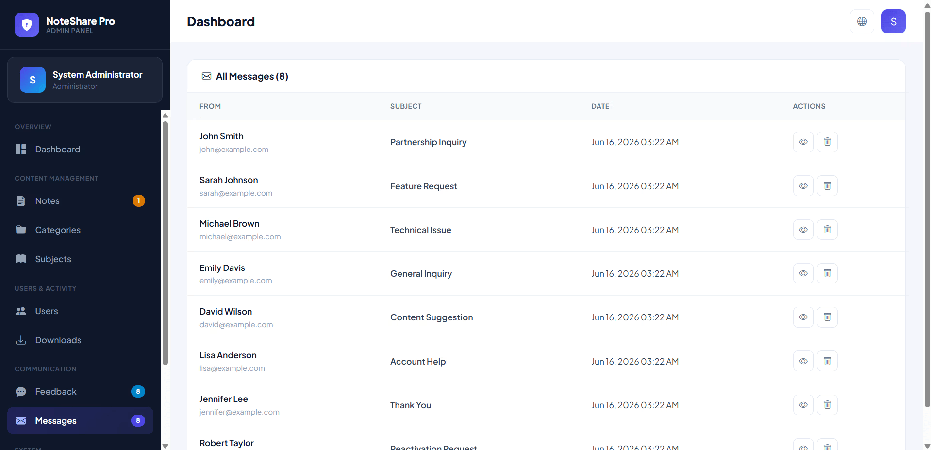Open Downloads in the sidebar
931x450 pixels.
(80, 340)
